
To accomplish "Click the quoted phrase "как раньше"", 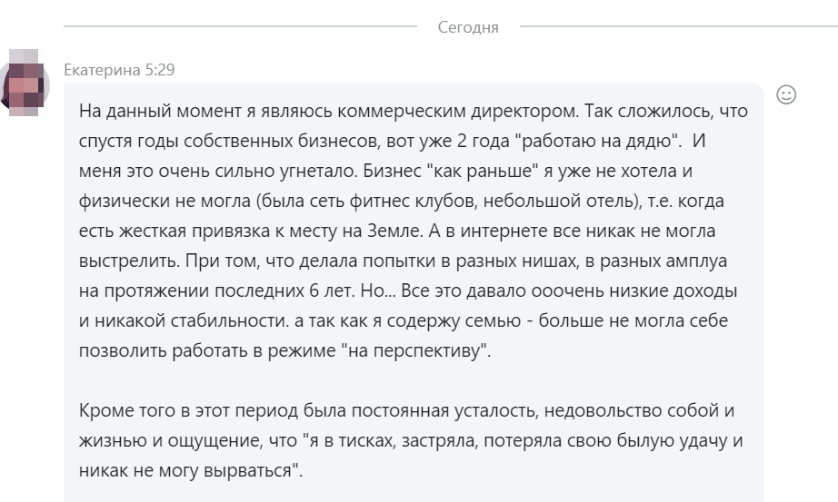I will click(x=483, y=171).
